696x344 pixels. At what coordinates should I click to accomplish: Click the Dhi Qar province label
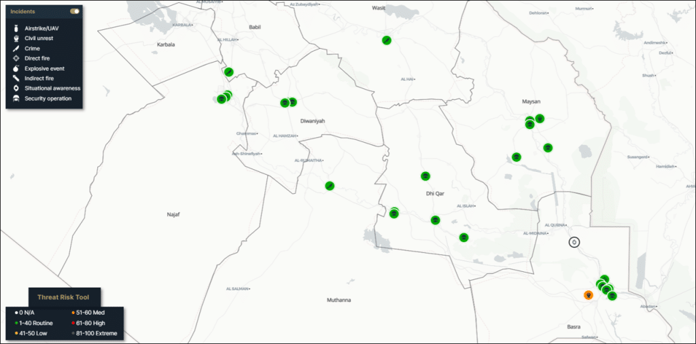pyautogui.click(x=434, y=194)
